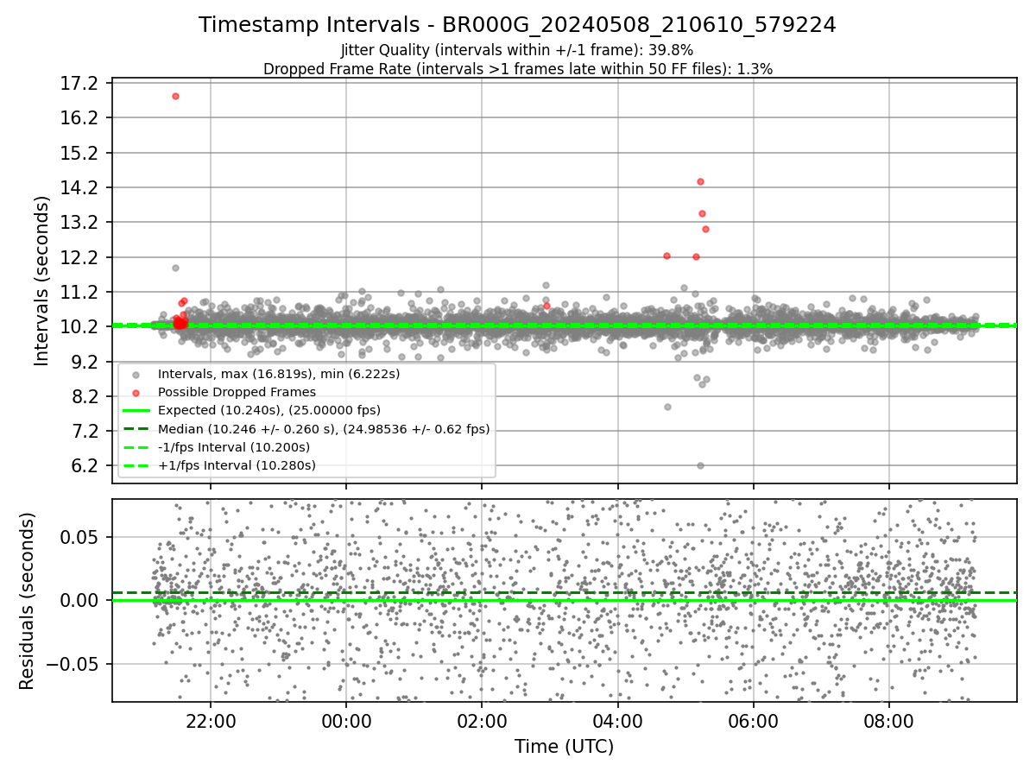Click the 'Intervals (seconds)' y-axis label
Image resolution: width=1036 pixels, height=777 pixels.
[x=42, y=281]
